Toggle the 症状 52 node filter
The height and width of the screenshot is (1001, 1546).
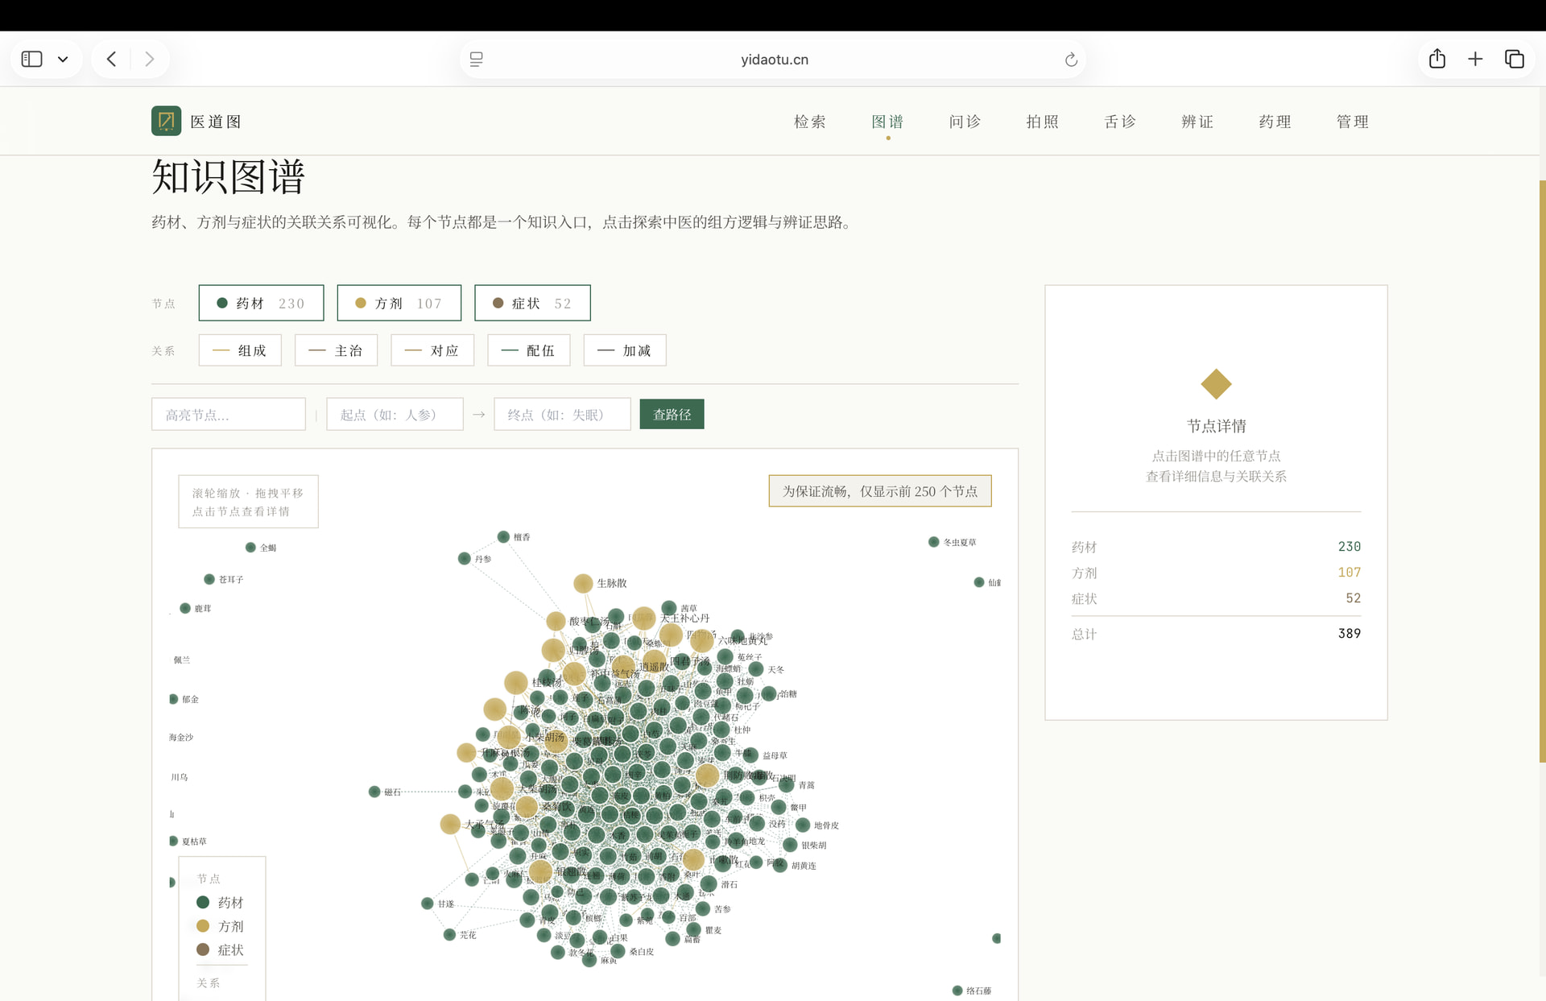coord(532,303)
